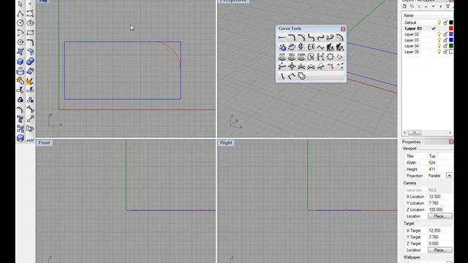The width and height of the screenshot is (468, 263).
Task: Click the wavy curve icon in Curve Tools
Action: coord(320,47)
